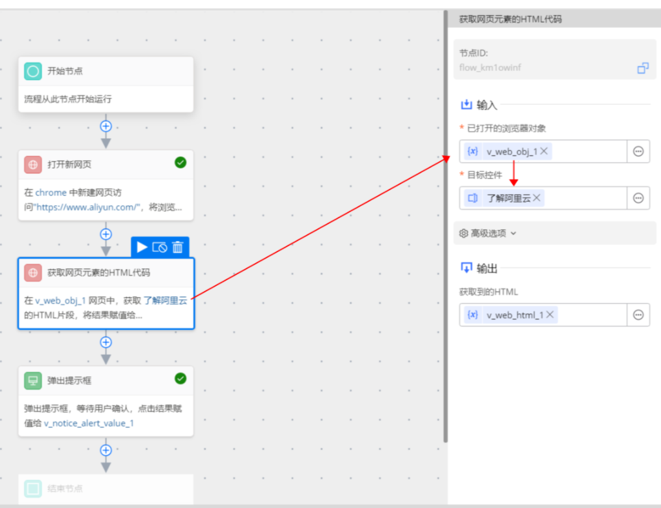Click the panel header 获取网页元素的HTML代码
661x508 pixels.
tap(511, 19)
